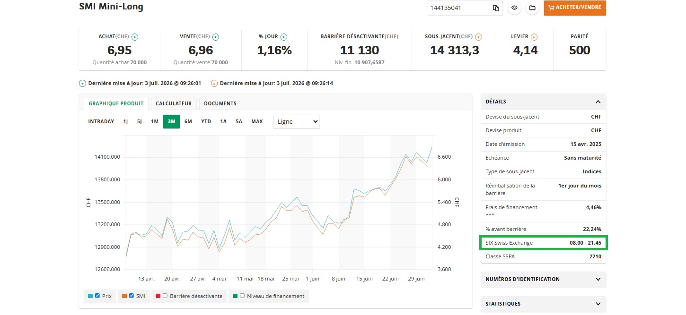
Task: Select the 5A chart period
Action: click(x=239, y=121)
